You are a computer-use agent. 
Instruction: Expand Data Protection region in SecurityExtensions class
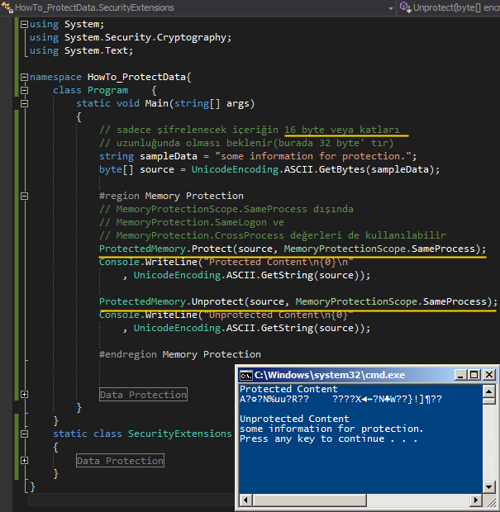coord(23,461)
